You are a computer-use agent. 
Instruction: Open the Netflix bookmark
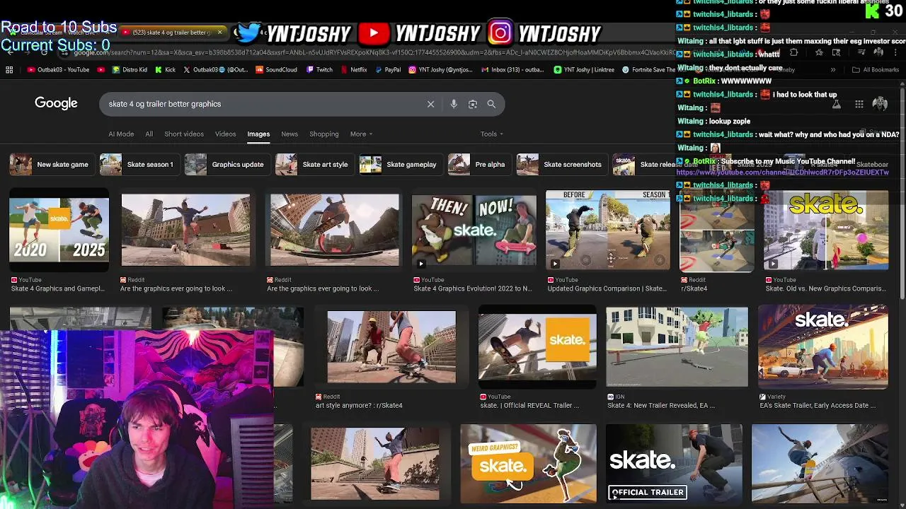tap(354, 70)
